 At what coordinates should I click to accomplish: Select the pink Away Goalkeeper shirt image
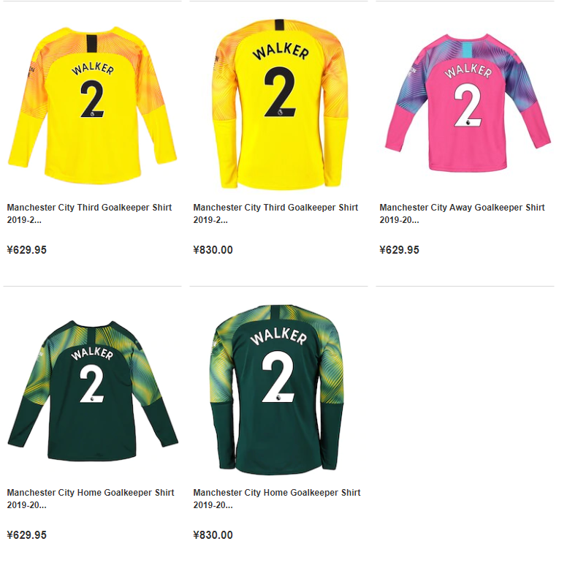click(x=468, y=103)
